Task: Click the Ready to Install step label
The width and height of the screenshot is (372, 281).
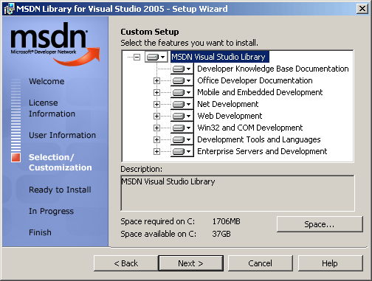Action: point(60,190)
